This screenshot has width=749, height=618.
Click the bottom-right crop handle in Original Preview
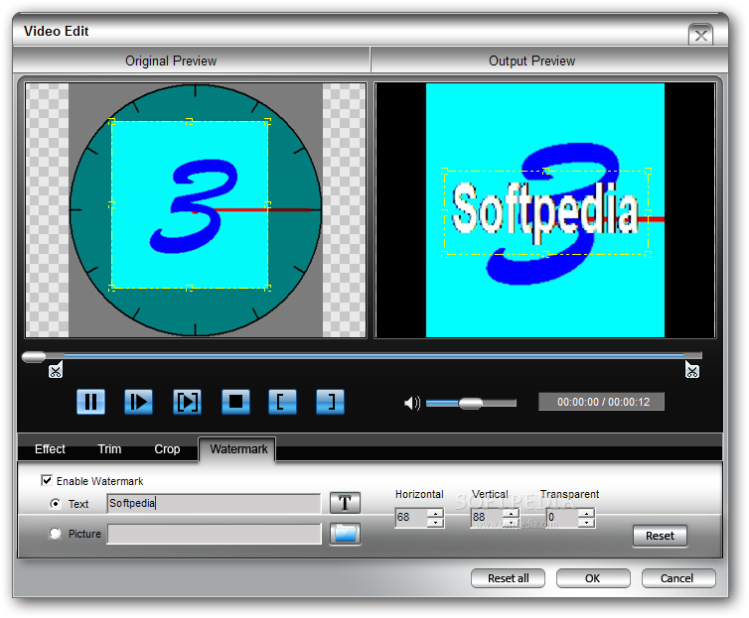pos(267,288)
